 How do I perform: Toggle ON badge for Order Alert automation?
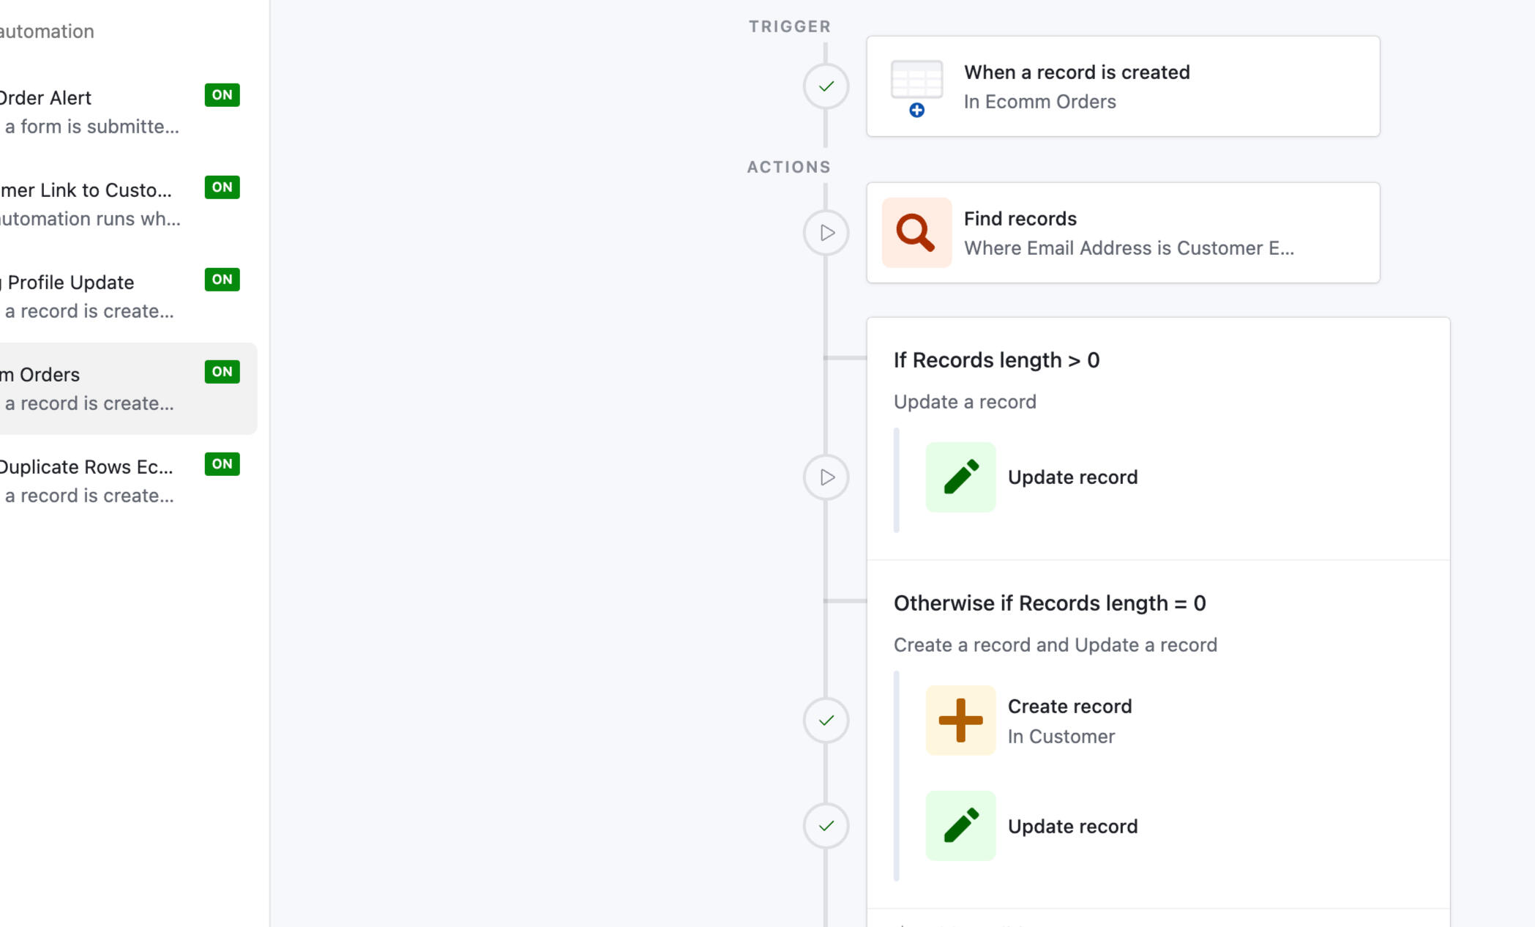click(x=222, y=95)
